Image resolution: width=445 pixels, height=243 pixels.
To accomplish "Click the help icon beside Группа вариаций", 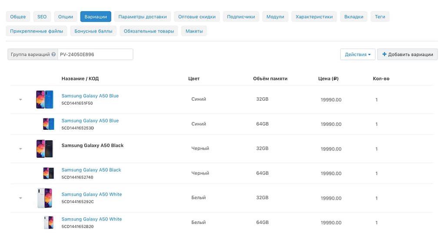I will pyautogui.click(x=53, y=55).
